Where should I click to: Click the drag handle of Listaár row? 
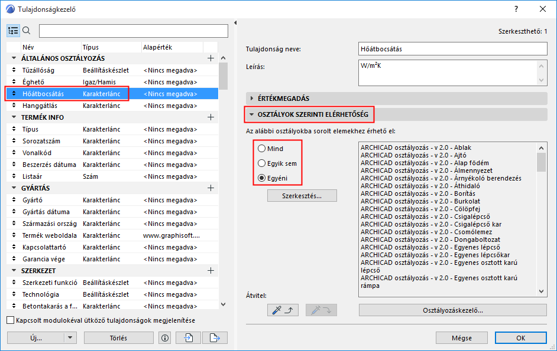14,176
